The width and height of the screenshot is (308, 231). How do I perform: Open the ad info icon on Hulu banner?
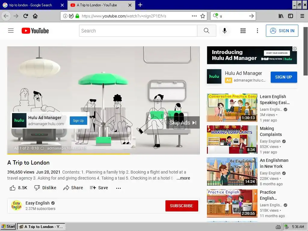295,49
